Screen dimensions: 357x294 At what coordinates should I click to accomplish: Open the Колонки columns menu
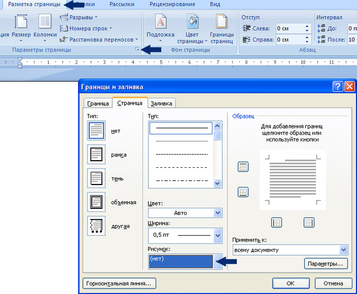(x=45, y=30)
